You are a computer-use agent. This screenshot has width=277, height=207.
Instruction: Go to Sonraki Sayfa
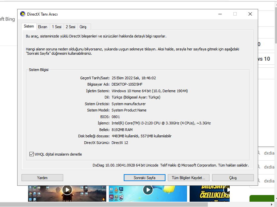pyautogui.click(x=145, y=178)
